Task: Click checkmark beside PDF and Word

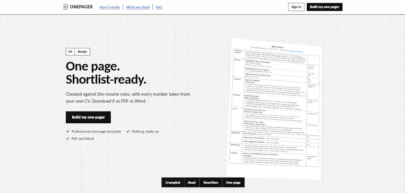Action: tap(68, 139)
